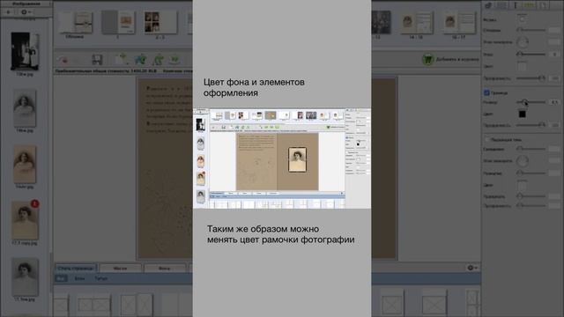Click the green shopping cart icon
This screenshot has height=317, width=564.
pos(427,59)
